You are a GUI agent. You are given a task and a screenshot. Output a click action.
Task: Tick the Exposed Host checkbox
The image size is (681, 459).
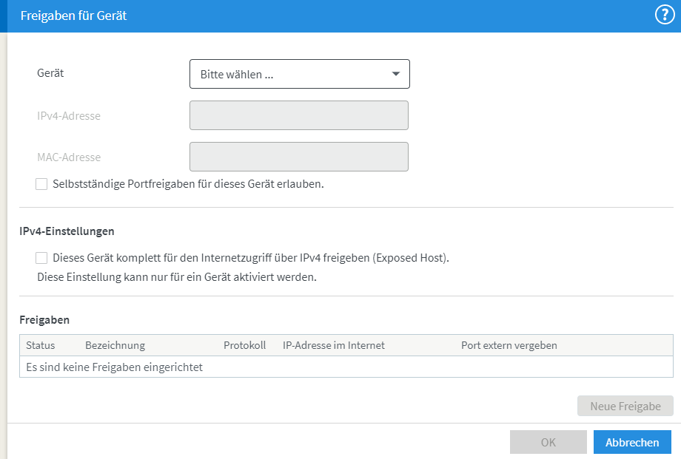click(41, 258)
